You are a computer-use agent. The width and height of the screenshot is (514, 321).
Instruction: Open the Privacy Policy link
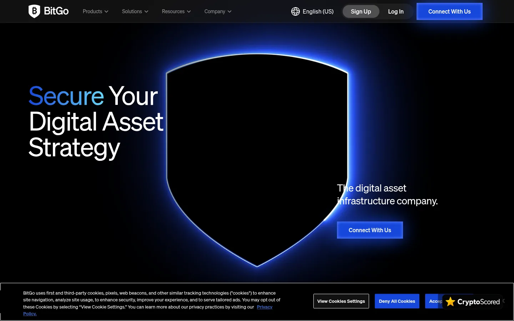pyautogui.click(x=264, y=307)
